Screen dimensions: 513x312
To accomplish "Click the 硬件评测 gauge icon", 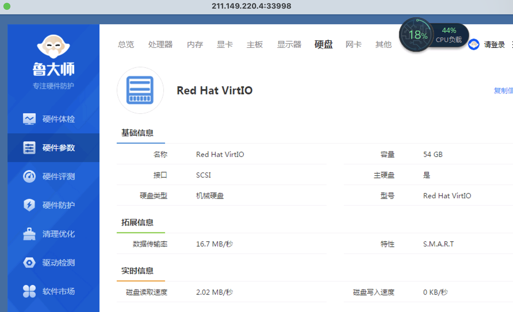I will [x=29, y=176].
